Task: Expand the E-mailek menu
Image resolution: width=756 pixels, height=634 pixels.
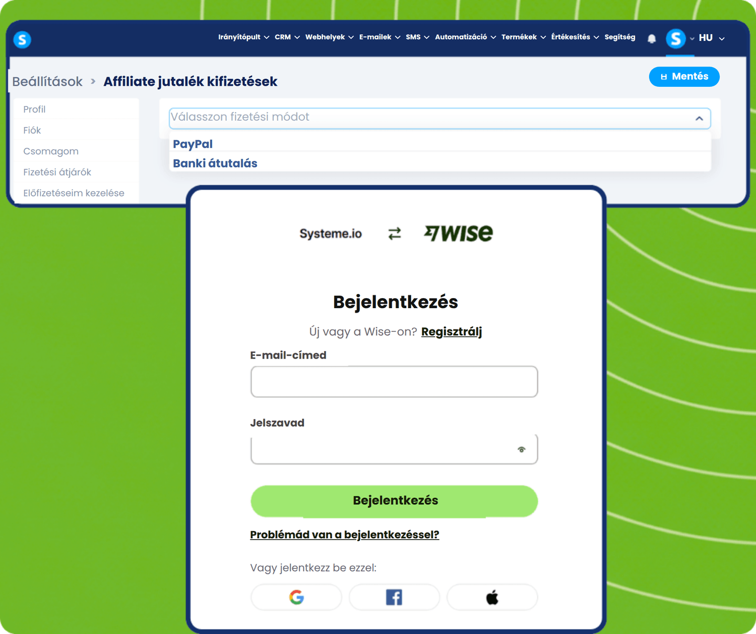Action: [380, 37]
